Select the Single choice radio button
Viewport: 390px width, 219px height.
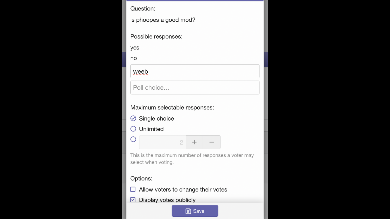point(133,118)
